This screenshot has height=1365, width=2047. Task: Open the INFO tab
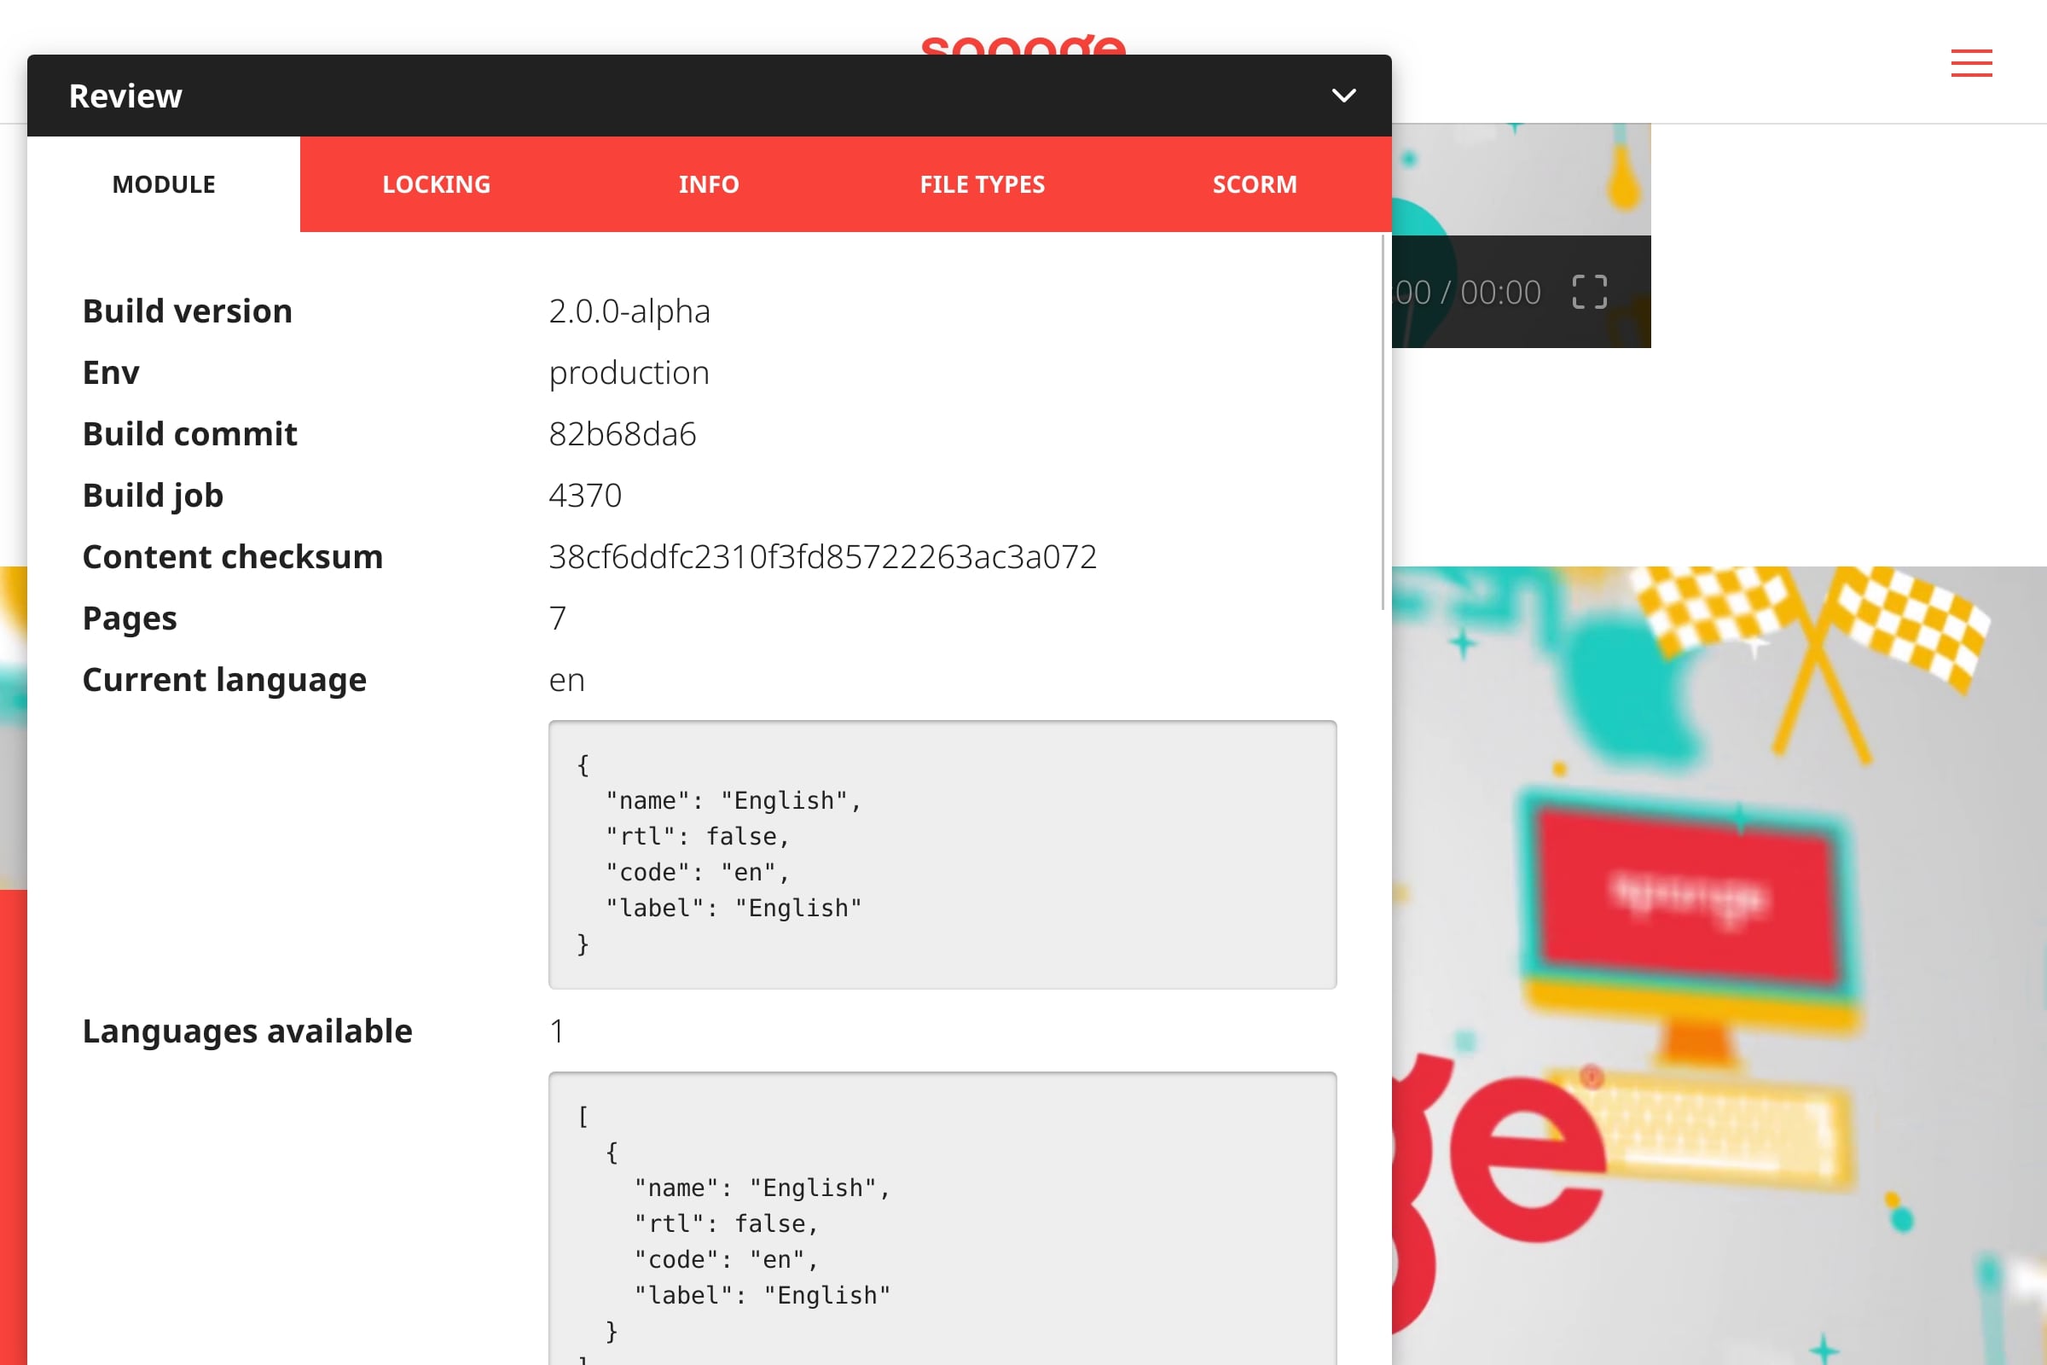click(710, 183)
